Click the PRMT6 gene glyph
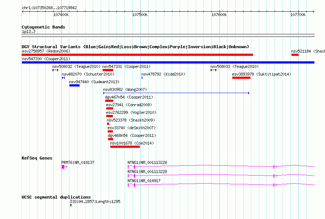The width and height of the screenshot is (325, 219). (64, 167)
